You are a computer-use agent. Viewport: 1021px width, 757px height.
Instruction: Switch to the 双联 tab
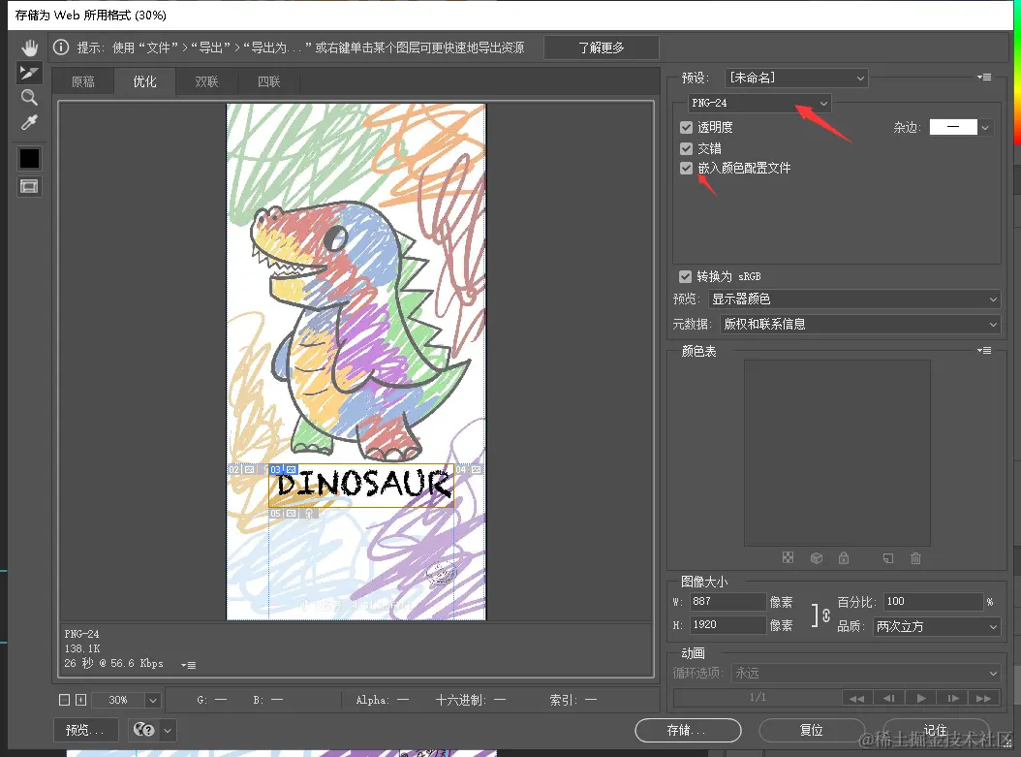click(206, 81)
